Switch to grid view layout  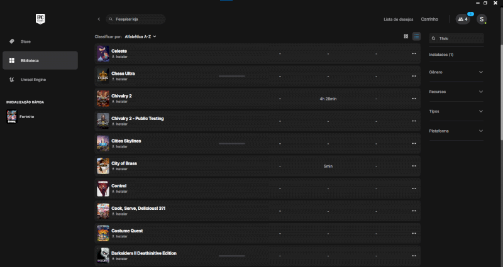[x=406, y=36]
